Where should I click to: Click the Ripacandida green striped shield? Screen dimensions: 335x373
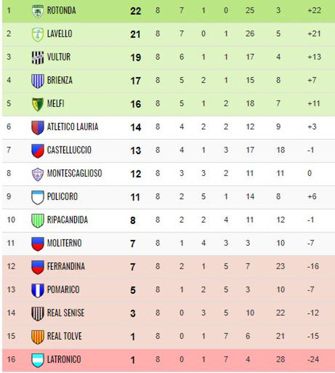click(37, 221)
